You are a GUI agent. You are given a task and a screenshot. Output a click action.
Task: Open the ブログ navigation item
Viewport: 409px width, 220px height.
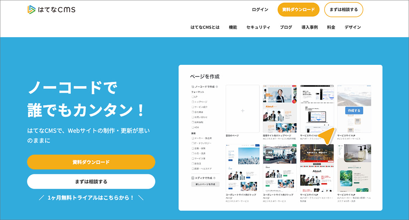click(x=286, y=27)
